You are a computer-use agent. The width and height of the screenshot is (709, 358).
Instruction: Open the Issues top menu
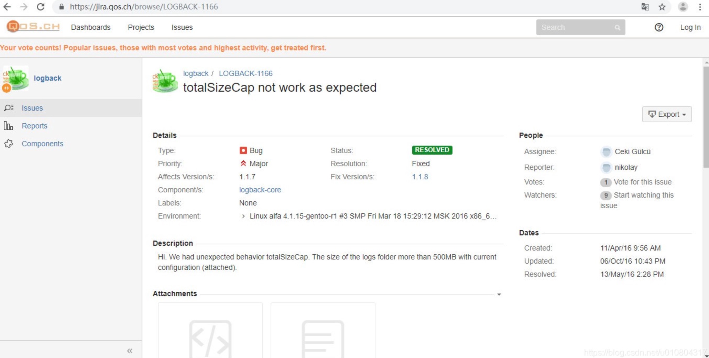coord(182,27)
